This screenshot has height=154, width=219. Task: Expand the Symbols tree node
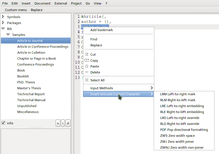[x=3, y=17]
